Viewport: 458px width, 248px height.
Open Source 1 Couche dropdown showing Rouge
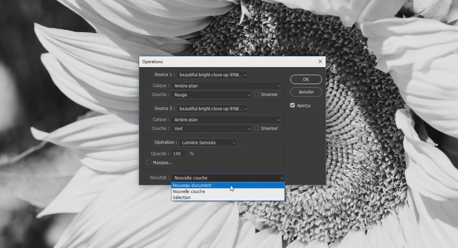point(211,95)
